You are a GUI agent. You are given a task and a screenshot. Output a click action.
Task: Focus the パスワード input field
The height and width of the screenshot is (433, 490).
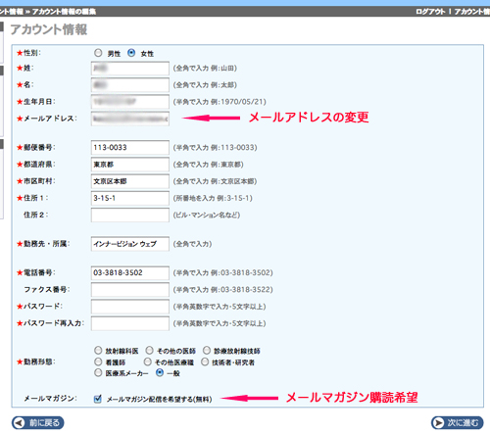click(130, 307)
